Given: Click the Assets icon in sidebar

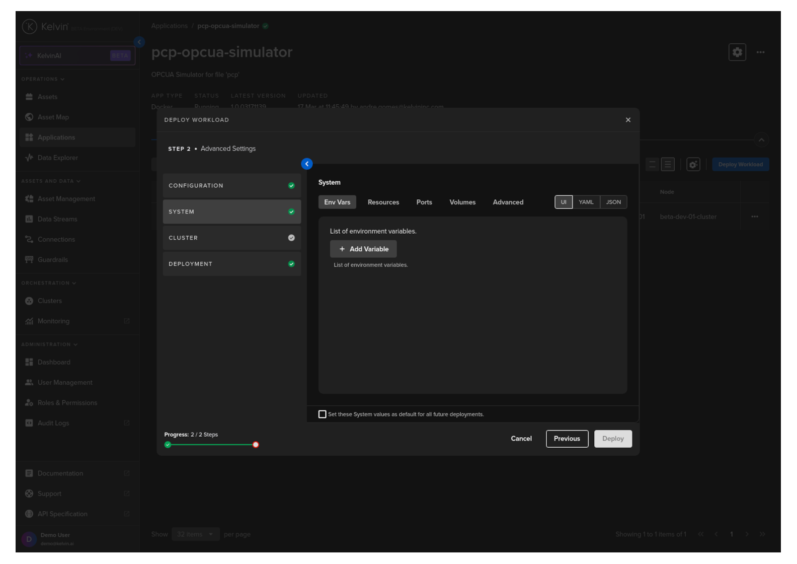Looking at the screenshot, I should click(x=29, y=97).
